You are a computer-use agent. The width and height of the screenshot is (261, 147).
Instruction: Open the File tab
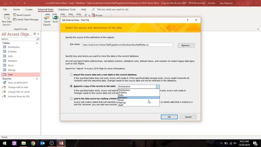point(5,9)
